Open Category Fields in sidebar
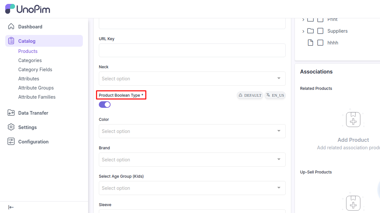The width and height of the screenshot is (380, 213). click(35, 70)
